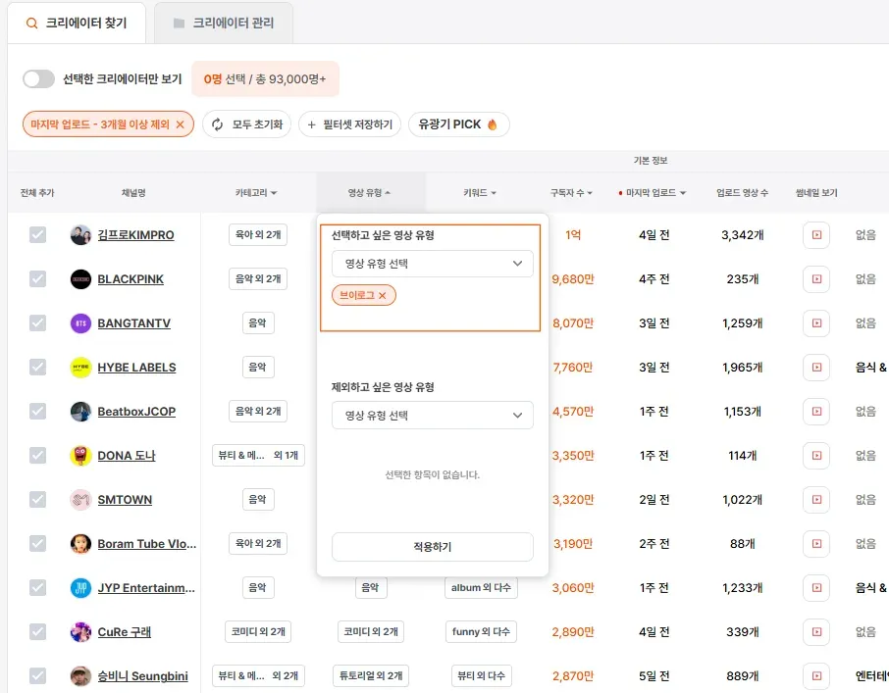Open the BeatboxJCOP channel link
This screenshot has height=693, width=889.
[136, 412]
